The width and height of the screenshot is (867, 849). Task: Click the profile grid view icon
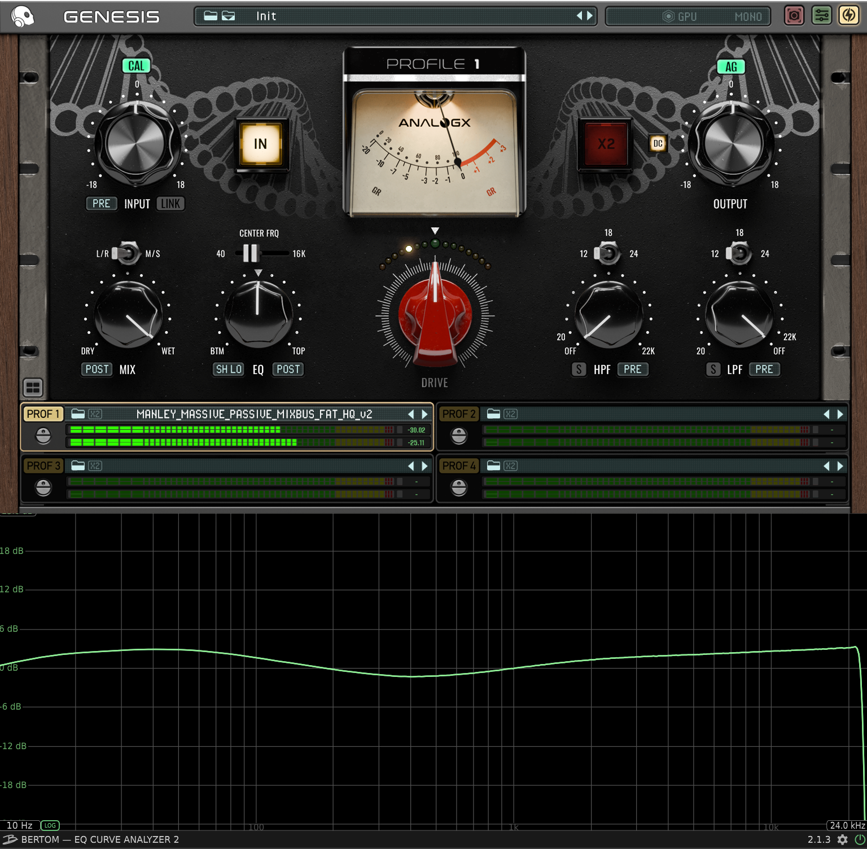pyautogui.click(x=33, y=388)
